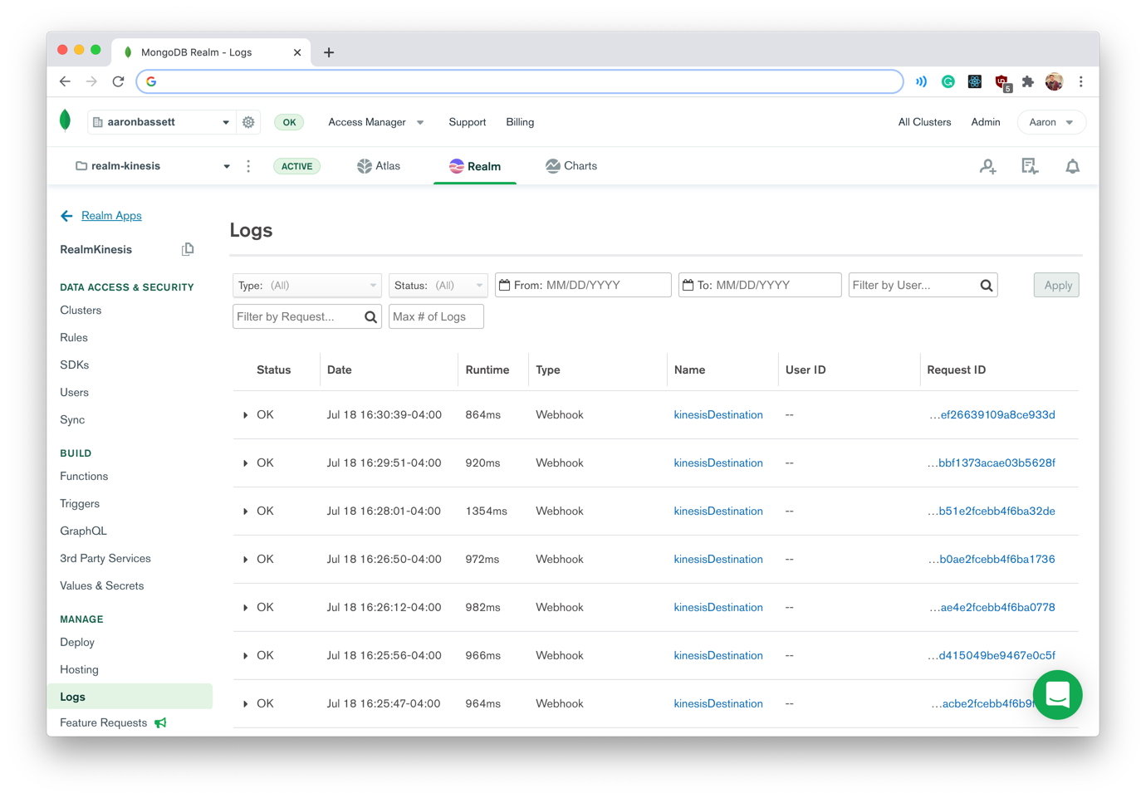This screenshot has width=1146, height=798.
Task: Open kinesisDestination link in 864ms row
Action: tap(718, 415)
